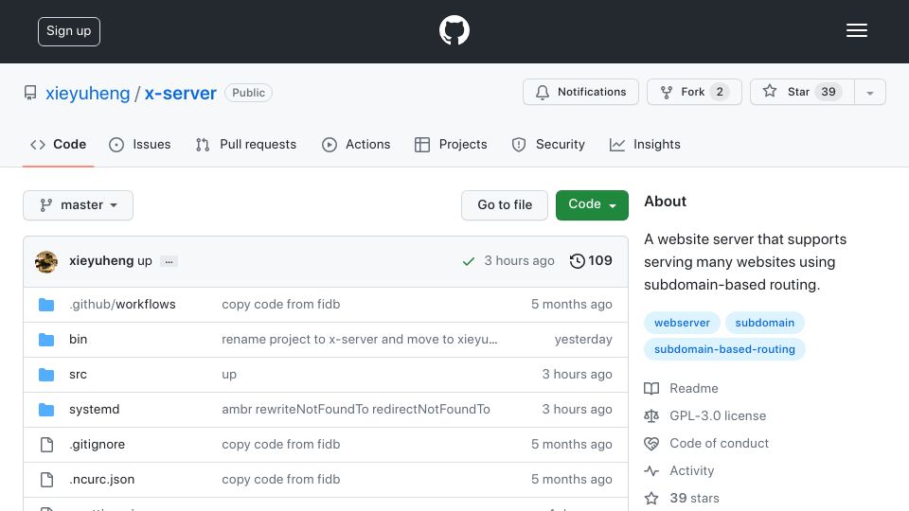The width and height of the screenshot is (909, 511).
Task: View the green check status of latest commit
Action: pos(469,261)
